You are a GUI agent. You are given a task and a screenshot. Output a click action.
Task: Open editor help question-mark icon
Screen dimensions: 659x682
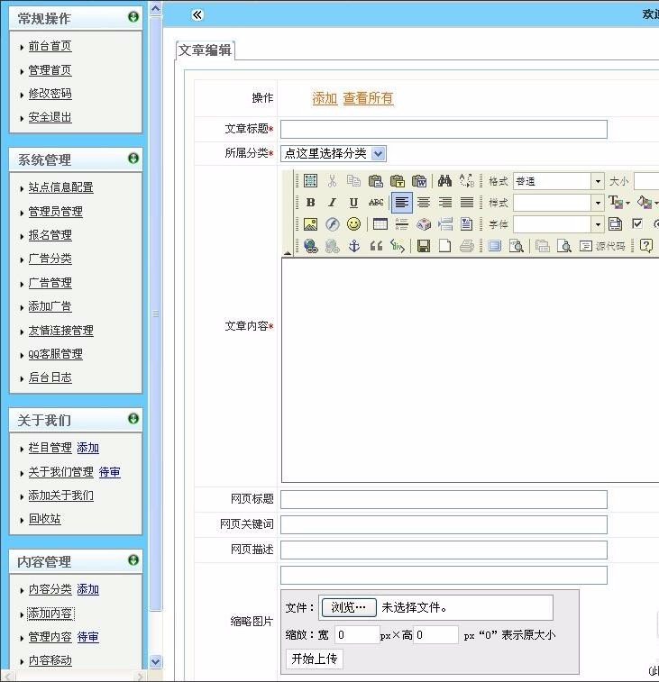click(x=646, y=246)
